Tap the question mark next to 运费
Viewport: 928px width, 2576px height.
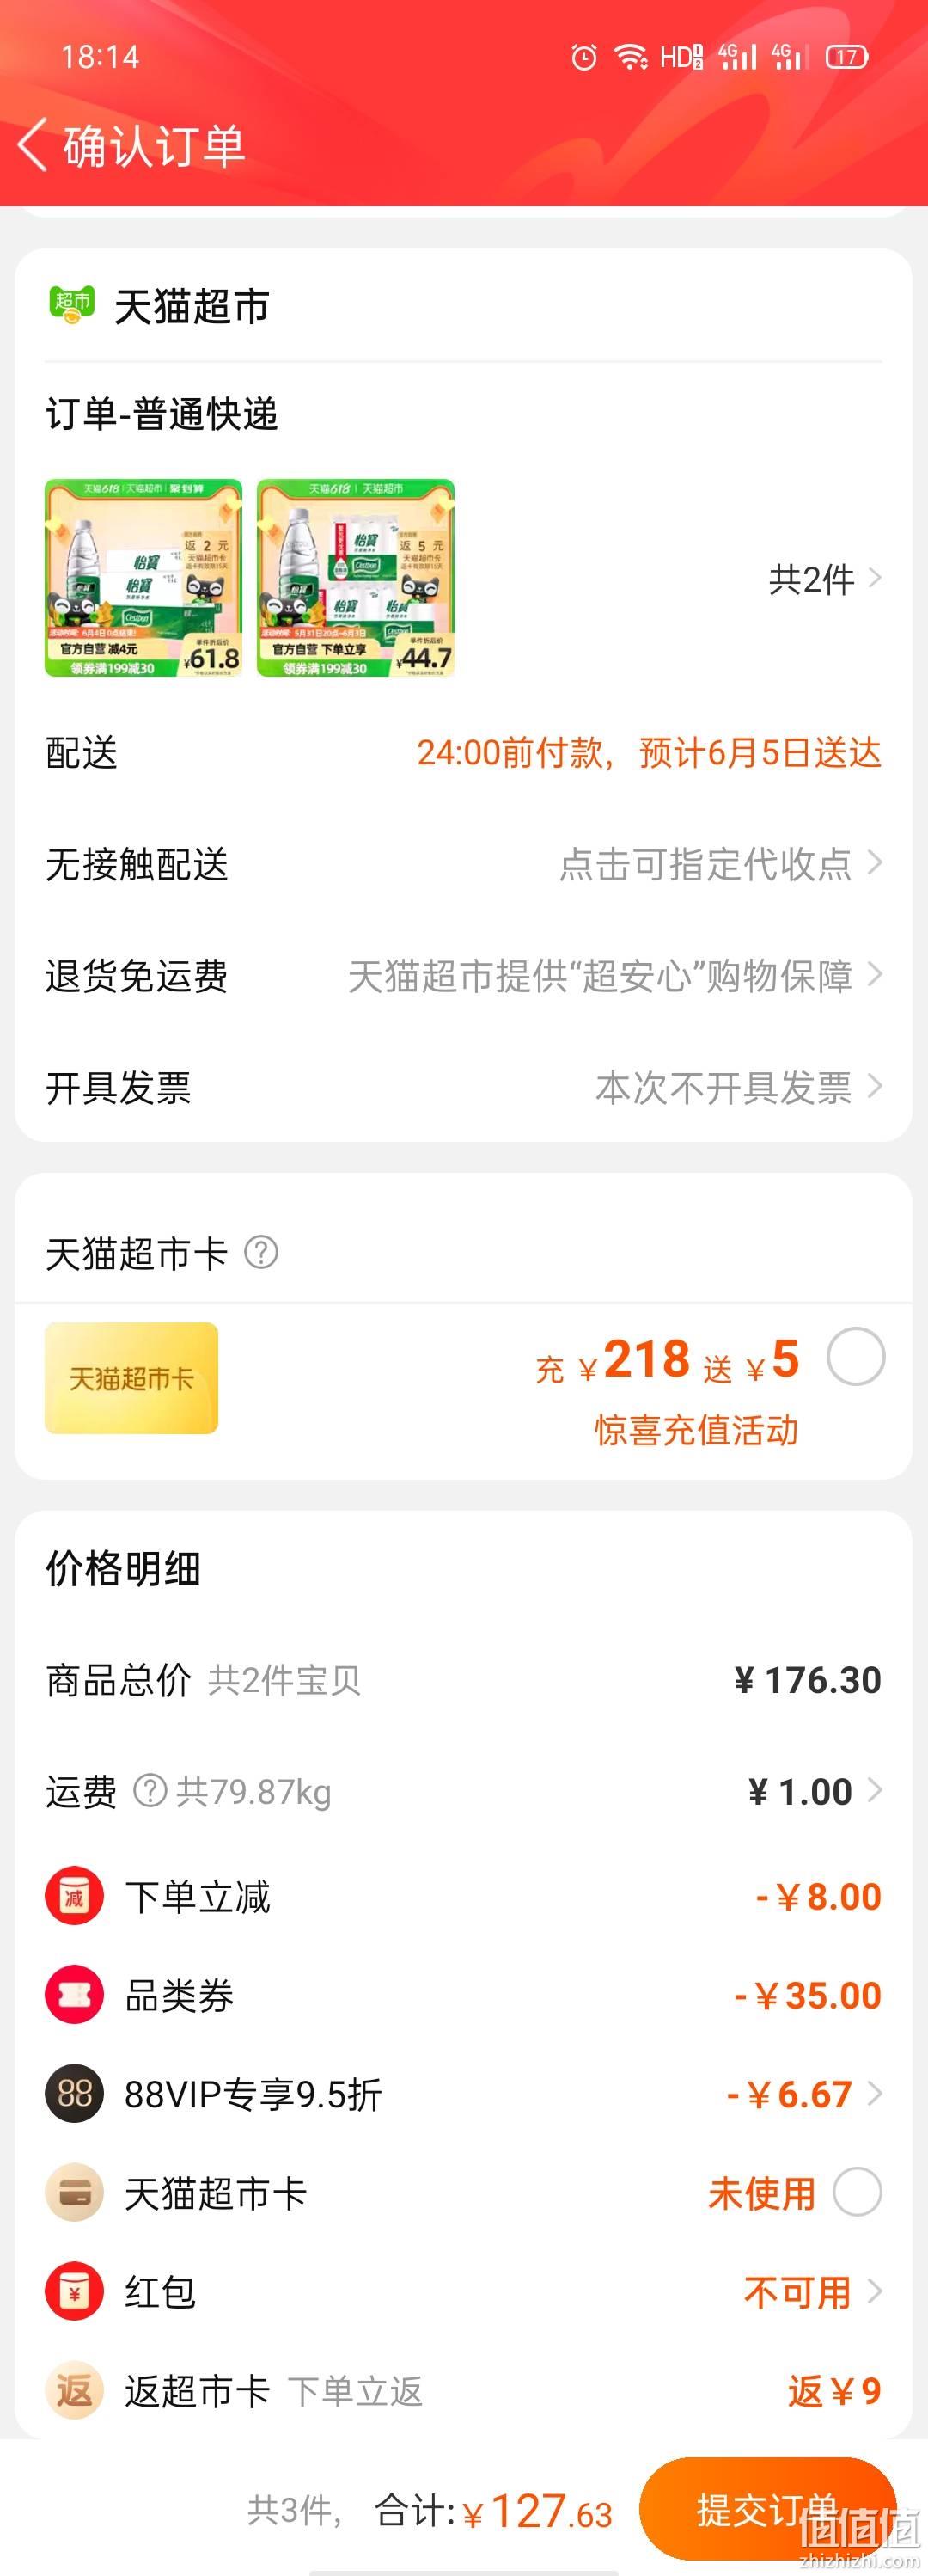(150, 1790)
